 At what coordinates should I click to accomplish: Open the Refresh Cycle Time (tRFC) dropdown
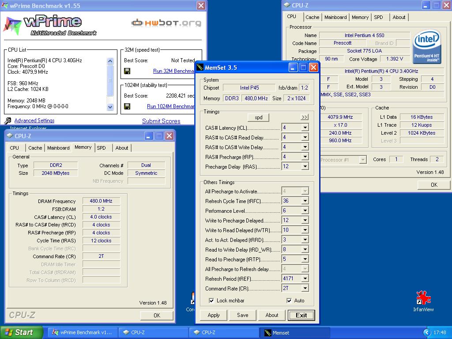click(305, 201)
